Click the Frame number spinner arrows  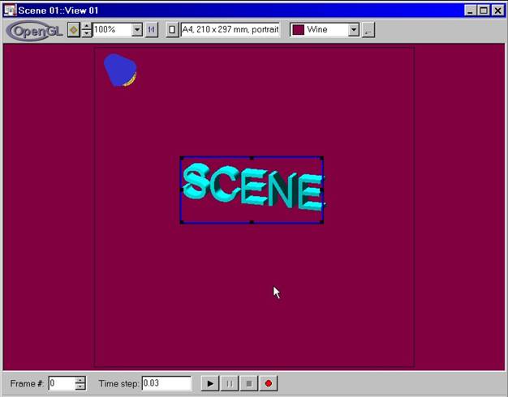click(80, 383)
